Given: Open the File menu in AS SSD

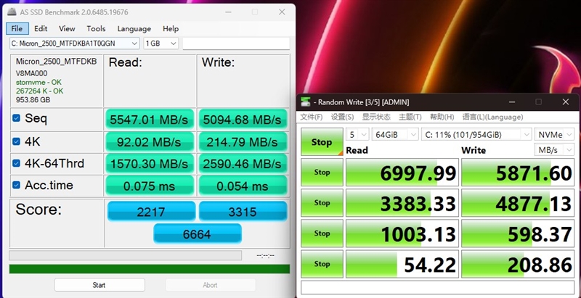Looking at the screenshot, I should pyautogui.click(x=17, y=28).
